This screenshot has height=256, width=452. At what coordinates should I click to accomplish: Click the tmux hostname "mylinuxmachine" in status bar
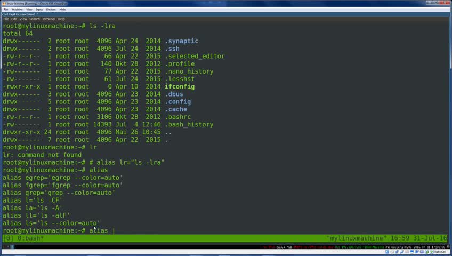[x=356, y=238]
